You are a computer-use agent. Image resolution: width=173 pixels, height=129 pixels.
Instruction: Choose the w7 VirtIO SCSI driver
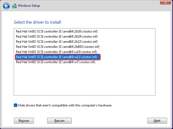[x=55, y=62]
